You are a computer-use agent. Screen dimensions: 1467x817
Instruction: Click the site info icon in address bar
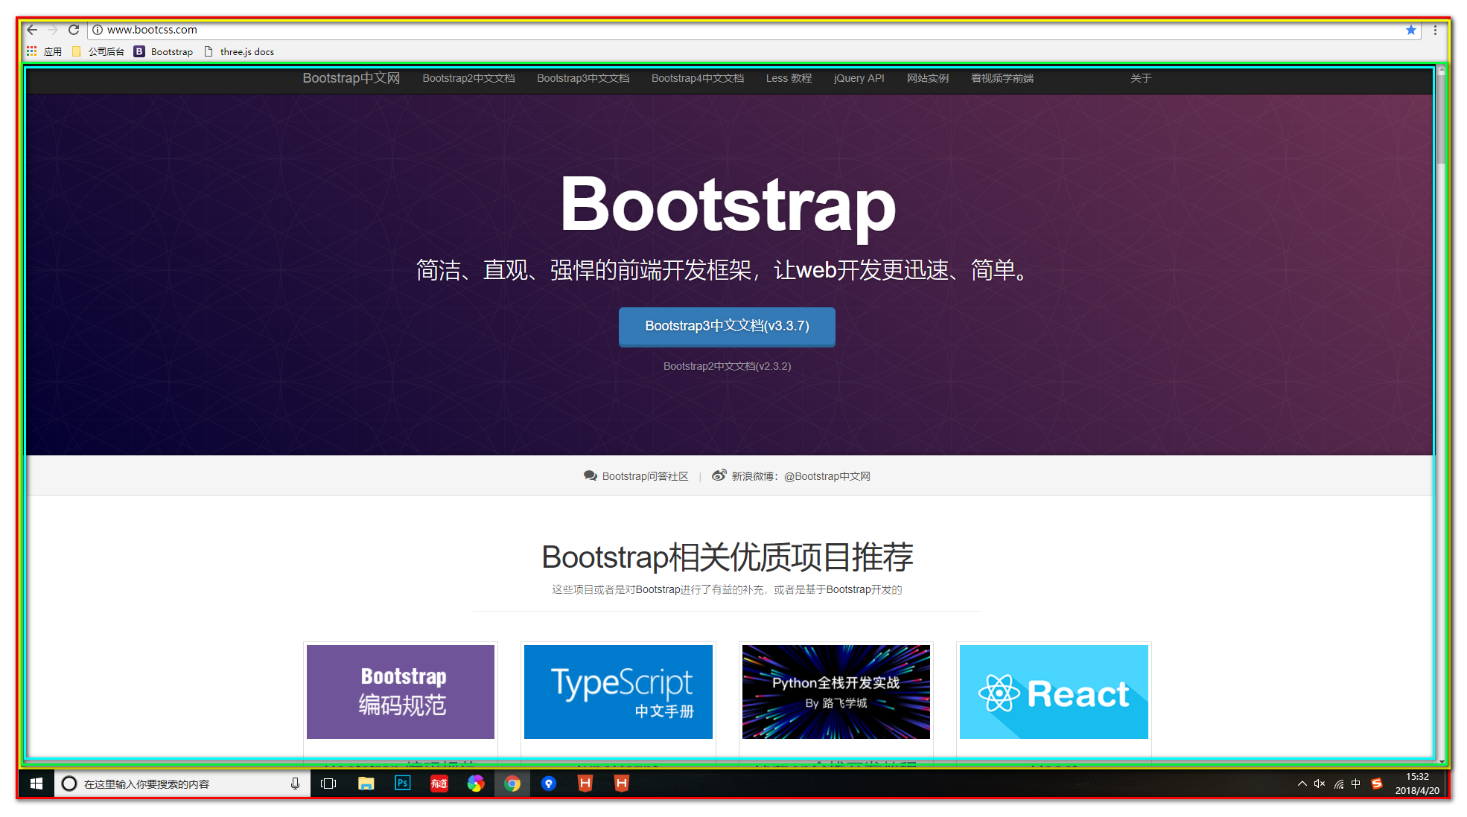[x=98, y=30]
